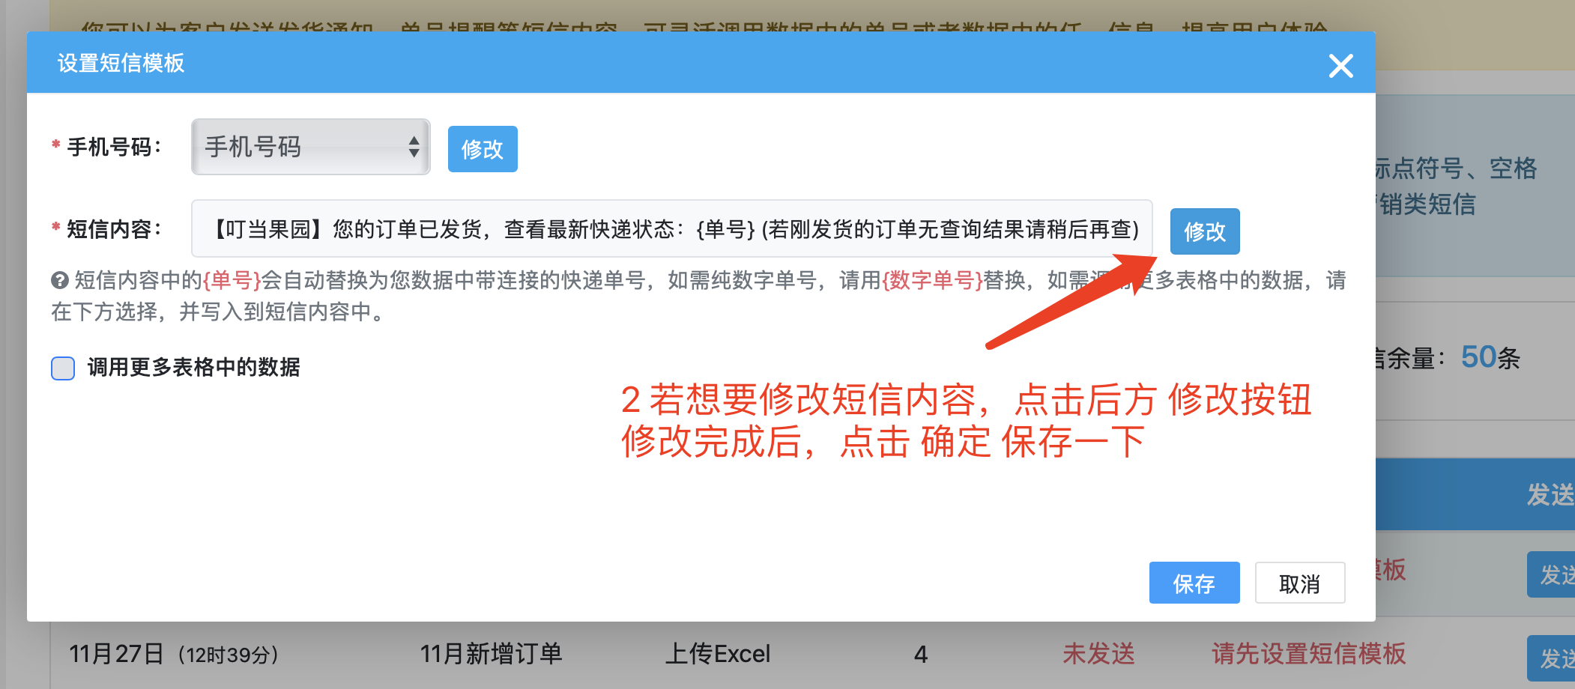Image resolution: width=1575 pixels, height=689 pixels.
Task: Click the red {数字单号} placeholder text
Action: (932, 280)
